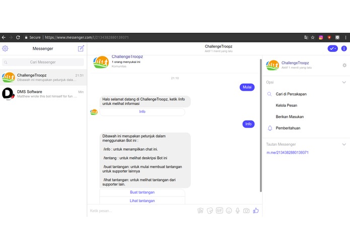This screenshot has height=249, width=350.
Task: Click ChallengeTroopz avatar at chat top
Action: pyautogui.click(x=101, y=62)
